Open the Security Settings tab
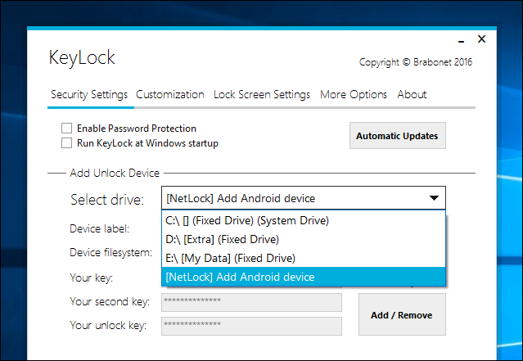 click(x=89, y=94)
